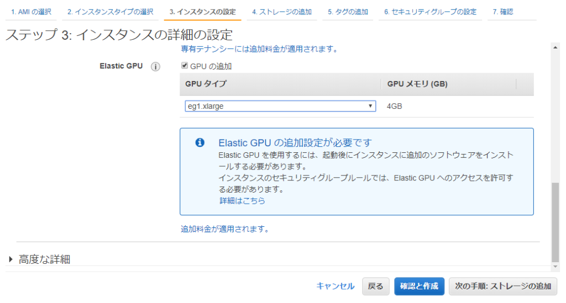The height and width of the screenshot is (303, 566).
Task: Click the scrollbar up arrow
Action: click(555, 47)
